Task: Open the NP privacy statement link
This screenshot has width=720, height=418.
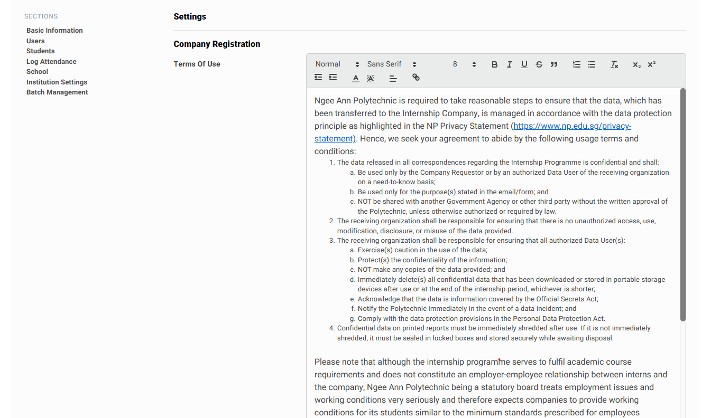Action: coord(572,126)
